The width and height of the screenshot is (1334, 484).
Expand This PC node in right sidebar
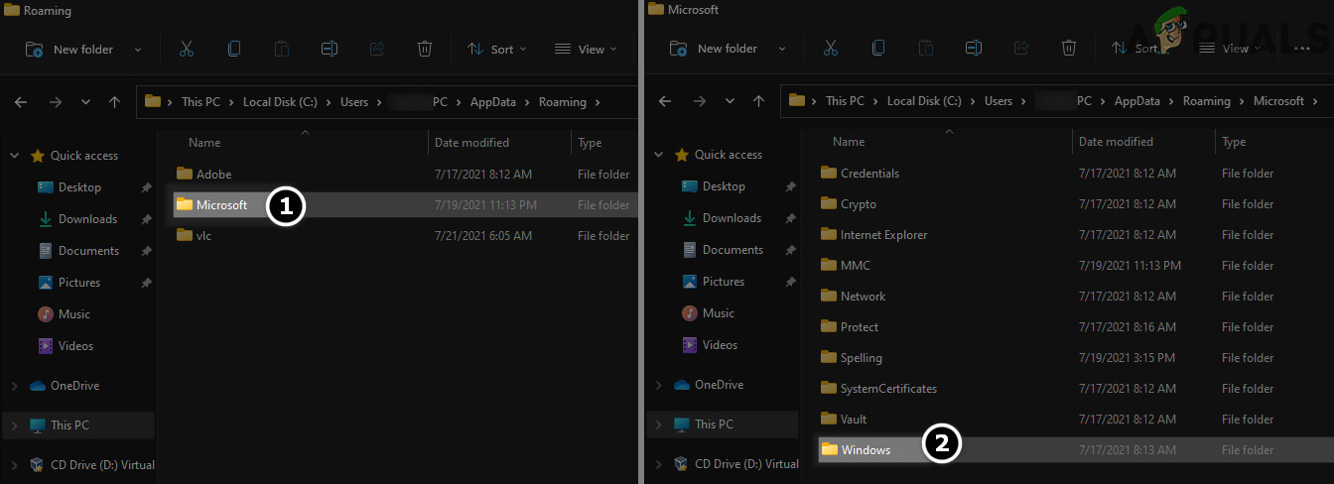658,424
